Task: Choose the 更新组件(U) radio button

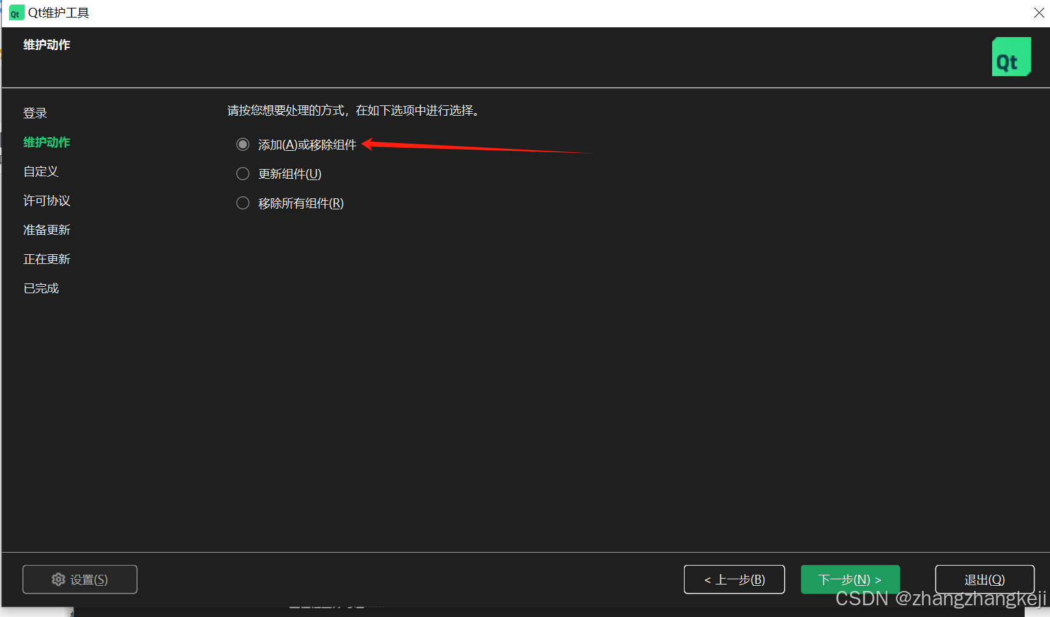Action: click(243, 174)
